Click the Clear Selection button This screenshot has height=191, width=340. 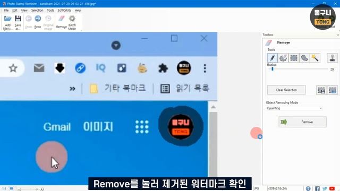coord(286,90)
